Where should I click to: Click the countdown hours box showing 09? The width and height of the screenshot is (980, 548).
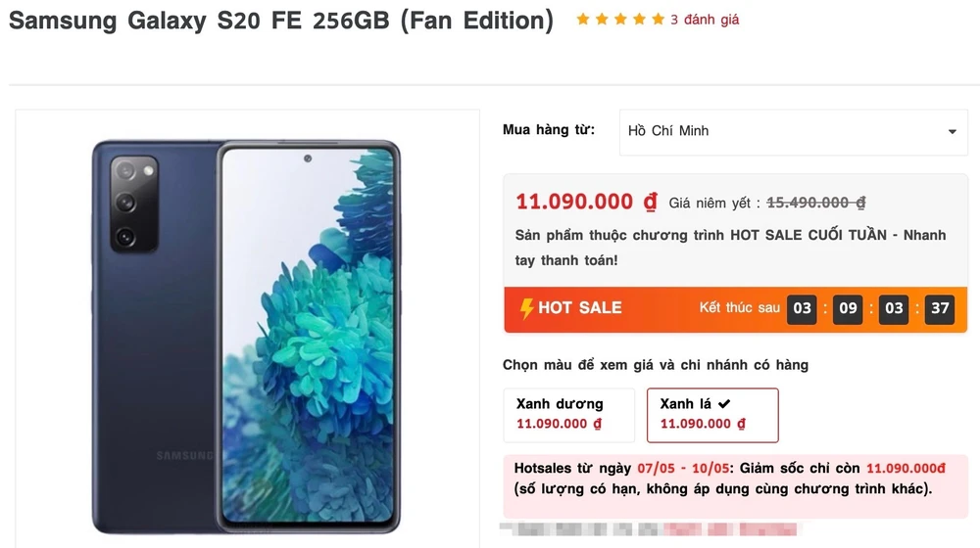tap(848, 308)
